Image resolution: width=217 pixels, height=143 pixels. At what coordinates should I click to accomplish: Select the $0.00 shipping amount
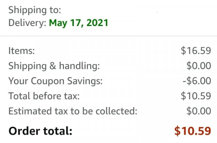click(199, 66)
